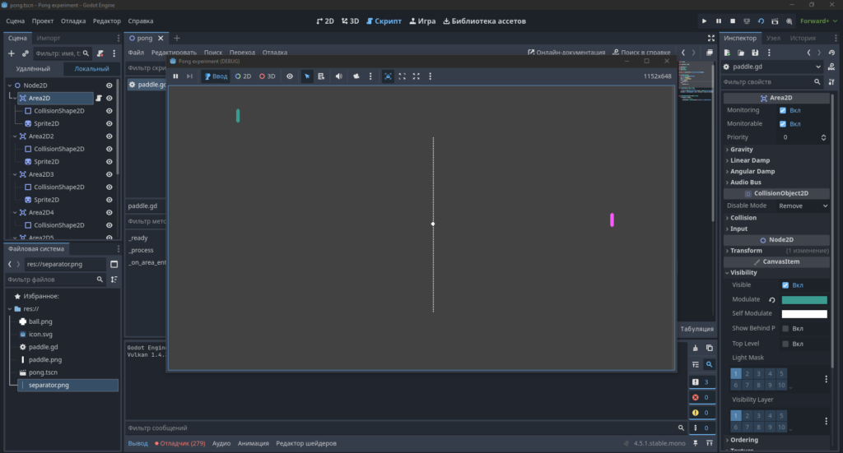Viewport: 843px width, 453px height.
Task: Reset the Modulate color to default
Action: [772, 300]
